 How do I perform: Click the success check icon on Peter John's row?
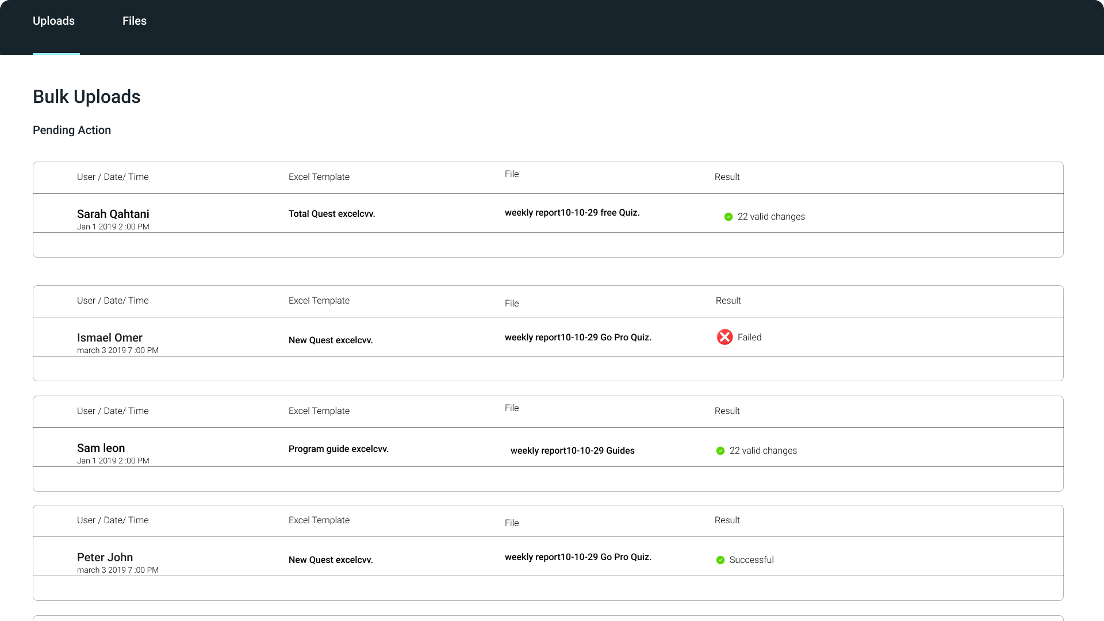720,559
